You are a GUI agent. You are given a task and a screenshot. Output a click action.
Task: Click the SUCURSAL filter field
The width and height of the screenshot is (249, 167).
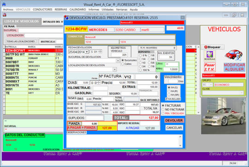41,30
